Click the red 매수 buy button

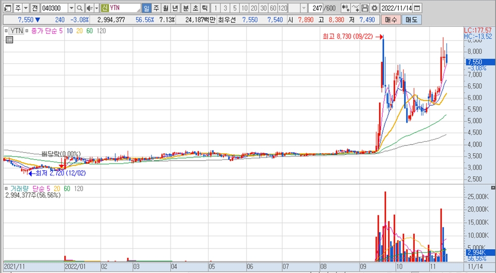click(x=391, y=20)
